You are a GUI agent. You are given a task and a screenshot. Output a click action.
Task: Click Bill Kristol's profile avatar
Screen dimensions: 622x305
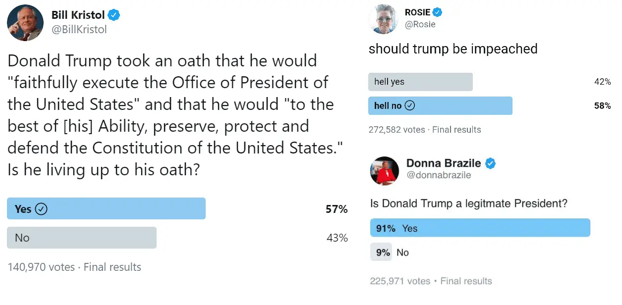(x=25, y=23)
